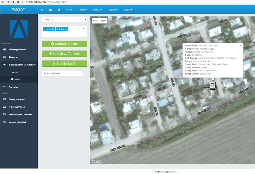Open the Analiz submenu item
255x174 pixels.
15,72
